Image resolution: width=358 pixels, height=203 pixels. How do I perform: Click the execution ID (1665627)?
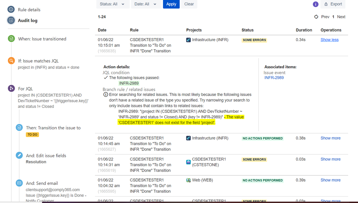(107, 149)
